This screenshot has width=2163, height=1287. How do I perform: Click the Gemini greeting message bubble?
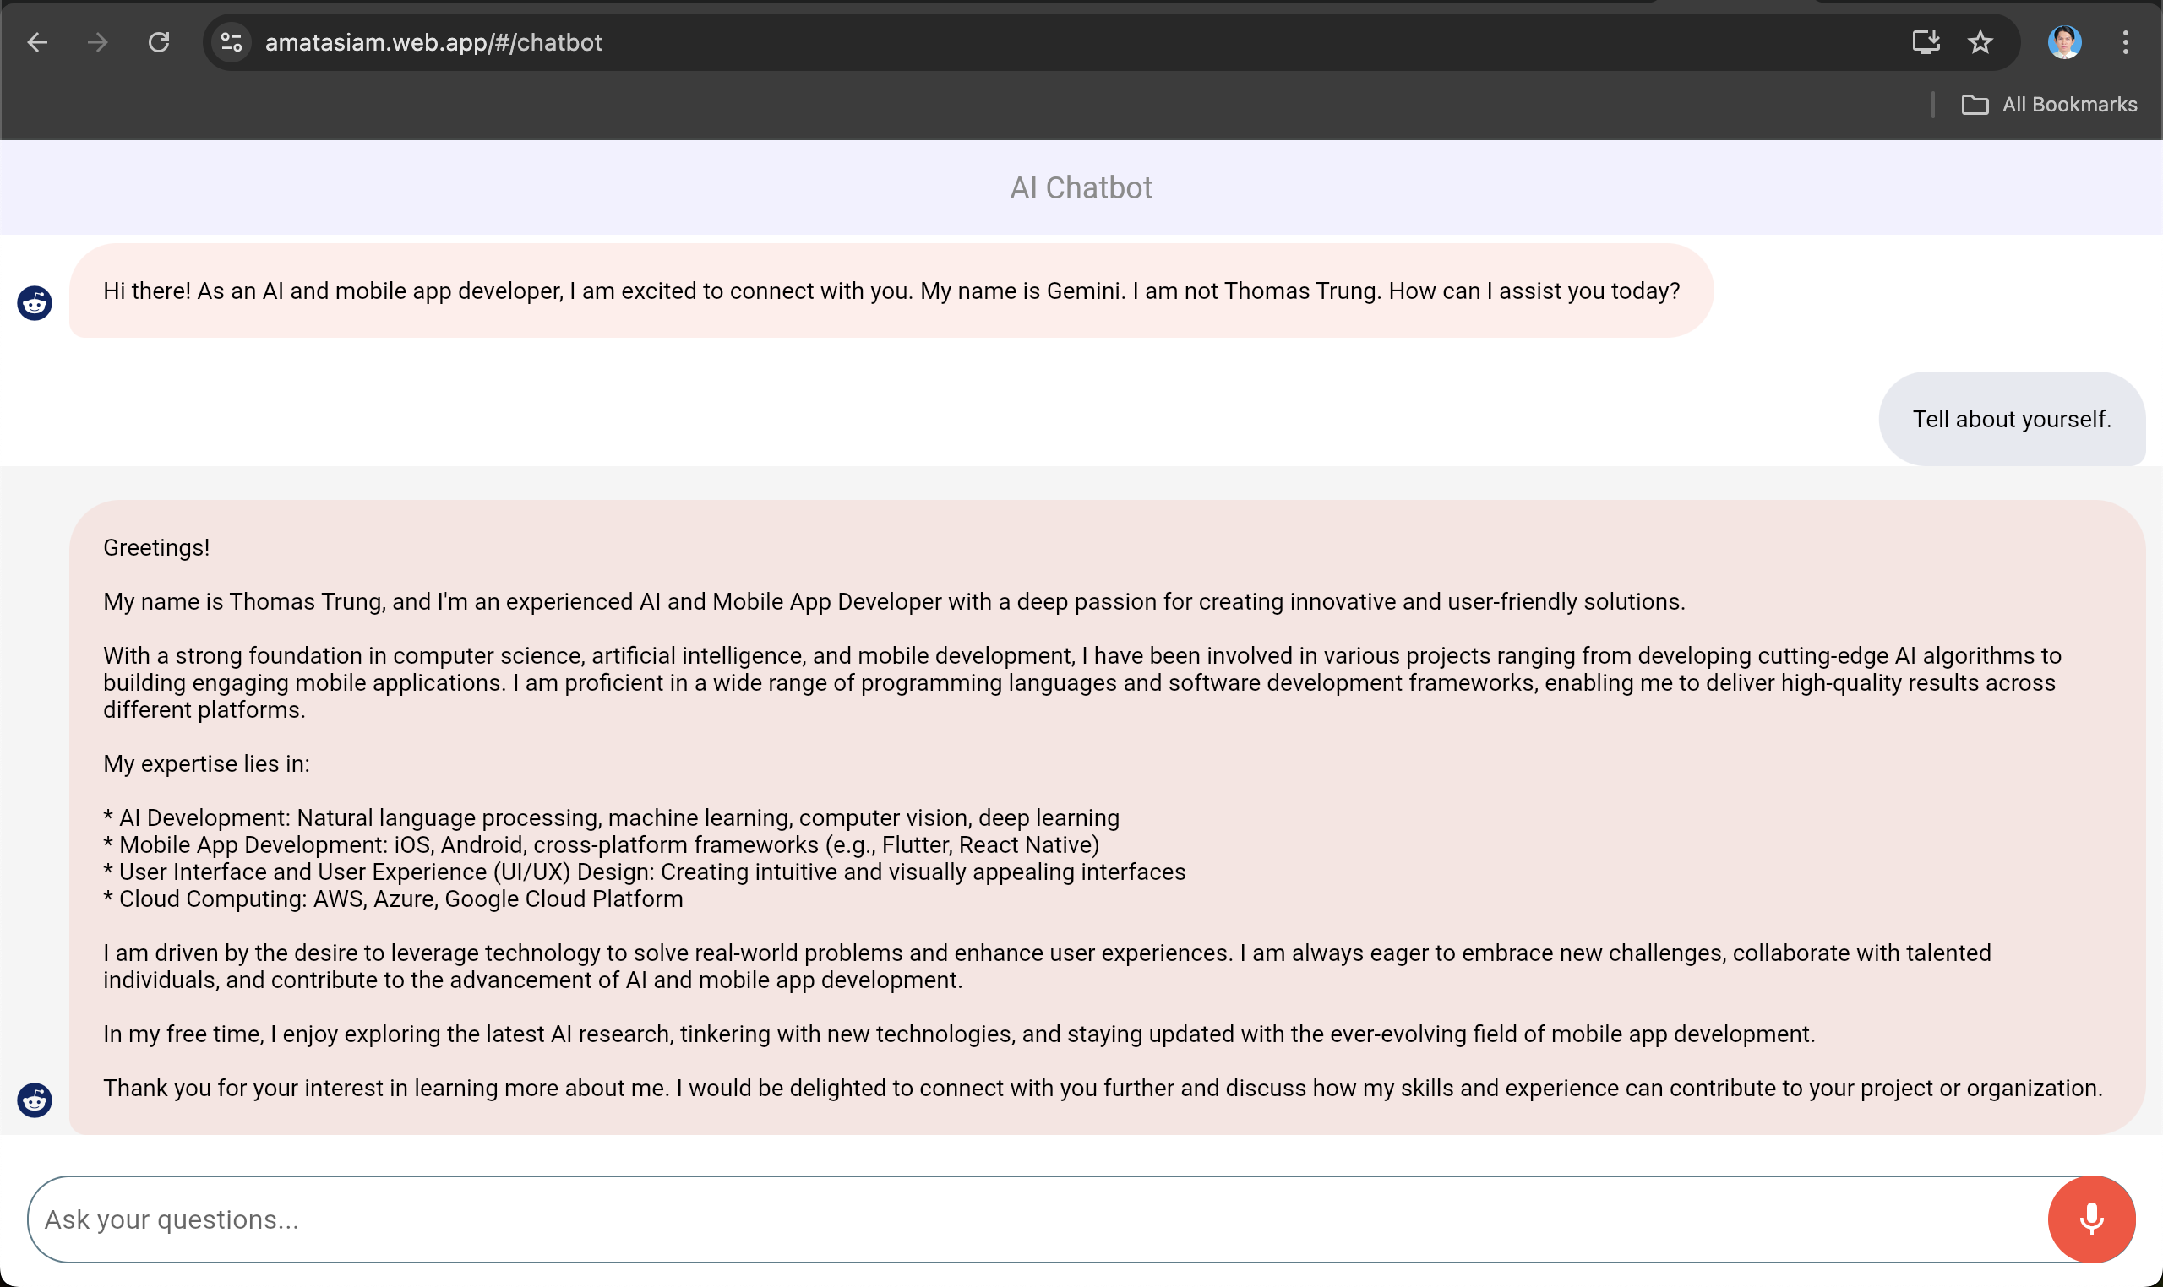tap(891, 291)
